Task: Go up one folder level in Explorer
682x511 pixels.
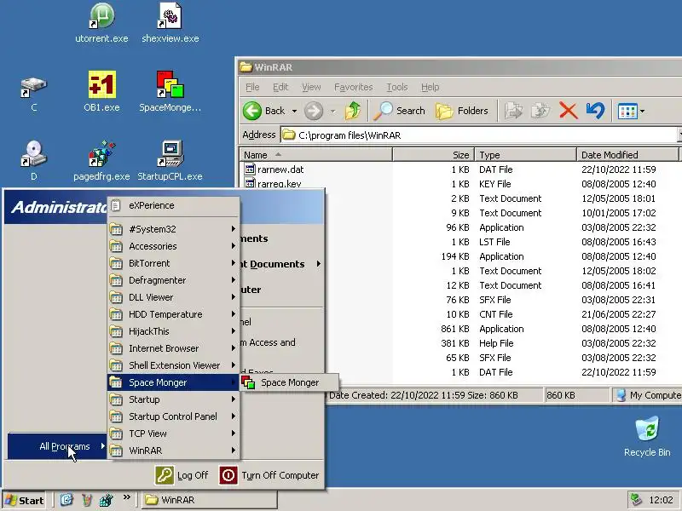Action: pos(353,111)
